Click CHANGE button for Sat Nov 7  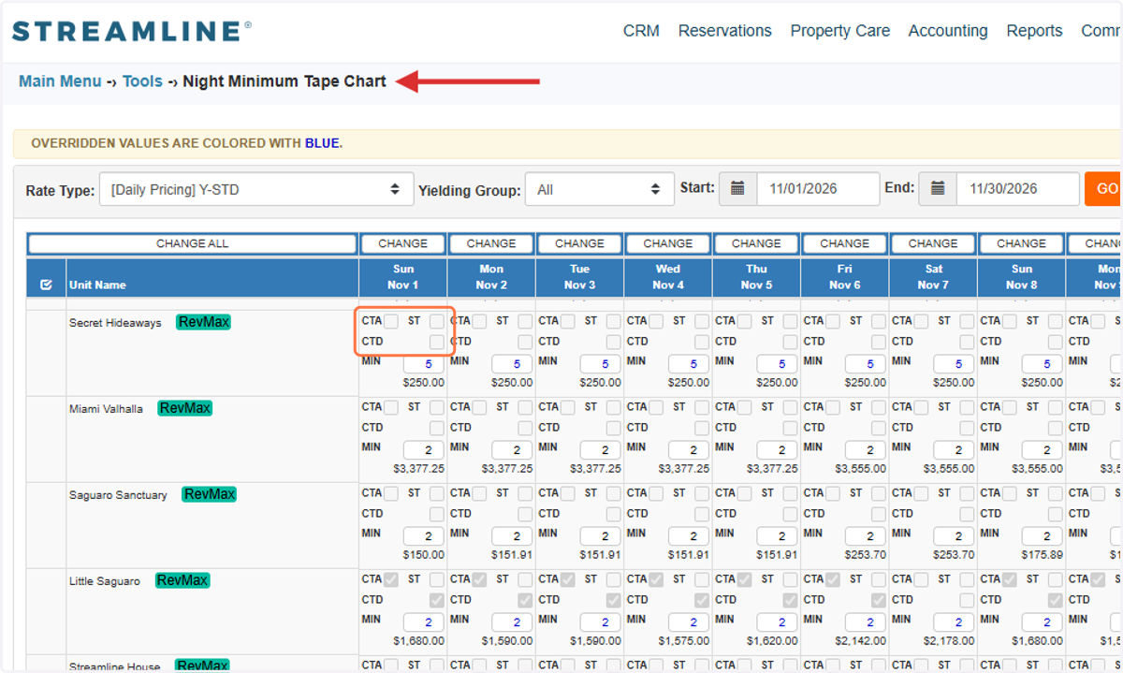tap(933, 243)
